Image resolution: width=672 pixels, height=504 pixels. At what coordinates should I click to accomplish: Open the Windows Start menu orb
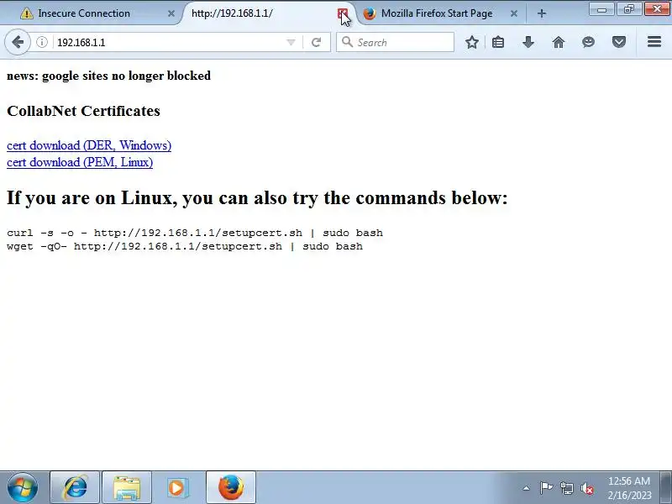click(x=22, y=487)
